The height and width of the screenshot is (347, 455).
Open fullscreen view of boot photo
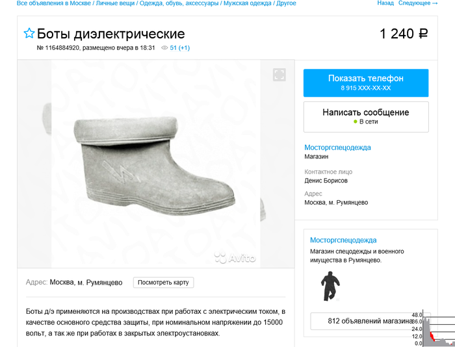pyautogui.click(x=279, y=75)
